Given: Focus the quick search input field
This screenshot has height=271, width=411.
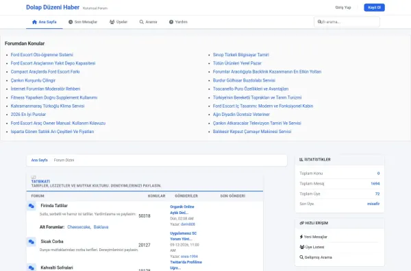Looking at the screenshot, I should [x=347, y=22].
